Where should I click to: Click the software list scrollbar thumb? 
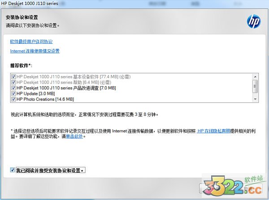tap(255, 86)
